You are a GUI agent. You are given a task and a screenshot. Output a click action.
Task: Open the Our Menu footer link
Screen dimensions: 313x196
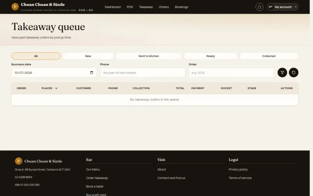click(93, 170)
